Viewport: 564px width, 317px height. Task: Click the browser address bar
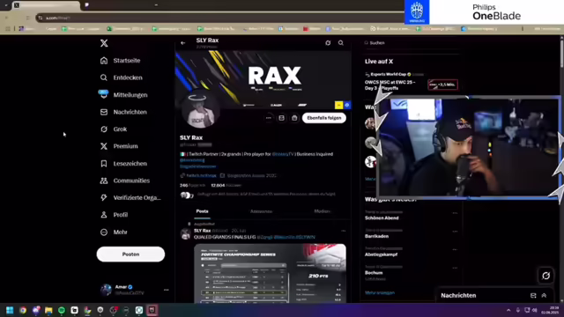(220, 18)
